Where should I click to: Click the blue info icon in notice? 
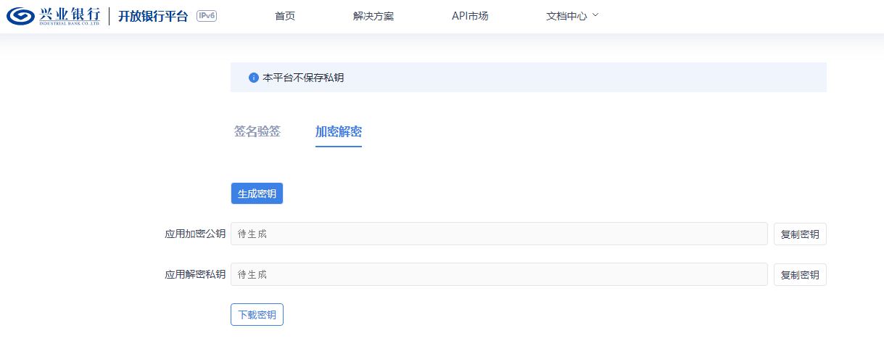point(254,78)
